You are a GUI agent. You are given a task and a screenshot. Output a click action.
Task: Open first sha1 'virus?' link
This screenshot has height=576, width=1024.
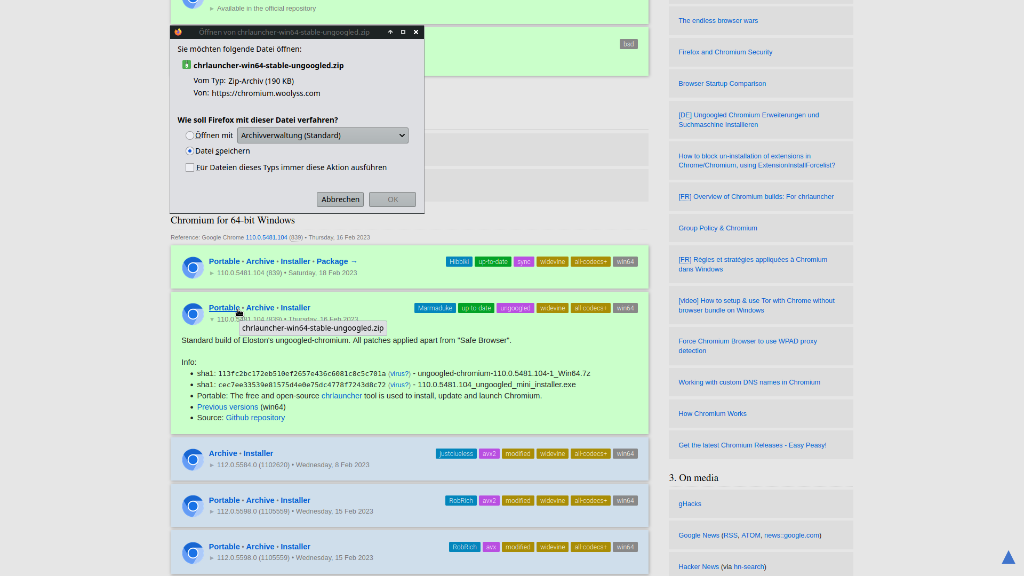click(399, 374)
